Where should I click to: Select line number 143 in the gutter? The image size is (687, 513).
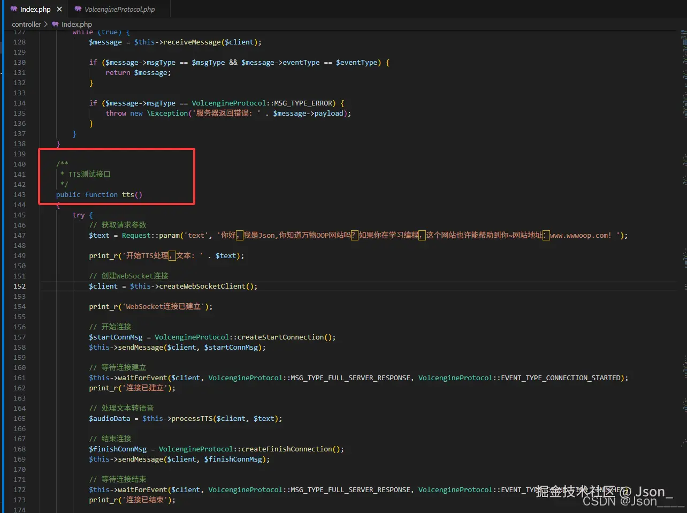click(19, 194)
